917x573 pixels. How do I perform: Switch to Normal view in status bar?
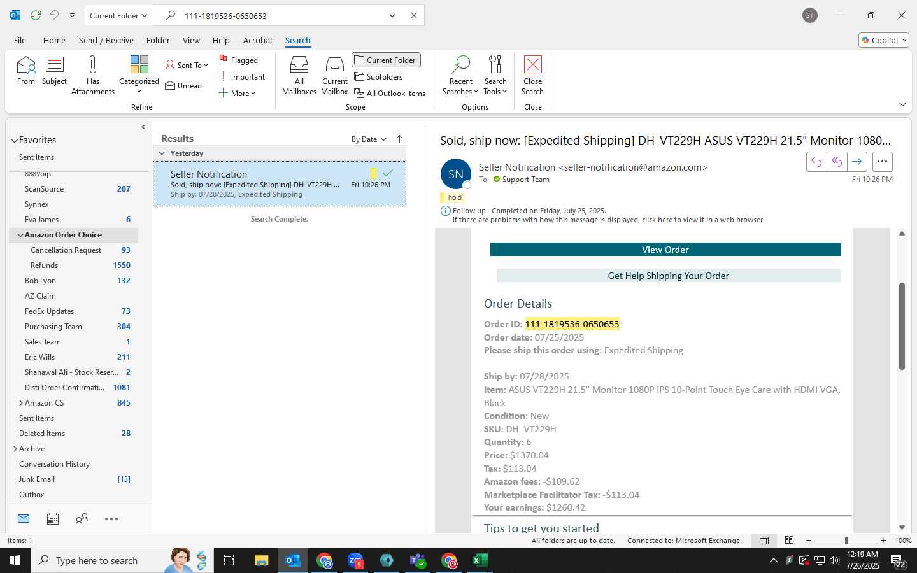[764, 541]
